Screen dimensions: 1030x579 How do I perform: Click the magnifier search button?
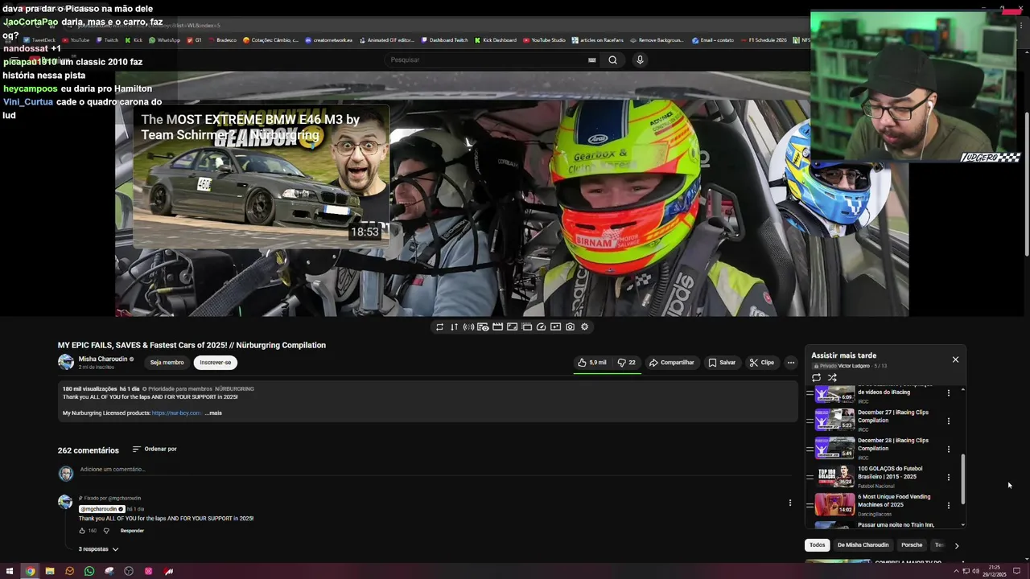pos(612,60)
